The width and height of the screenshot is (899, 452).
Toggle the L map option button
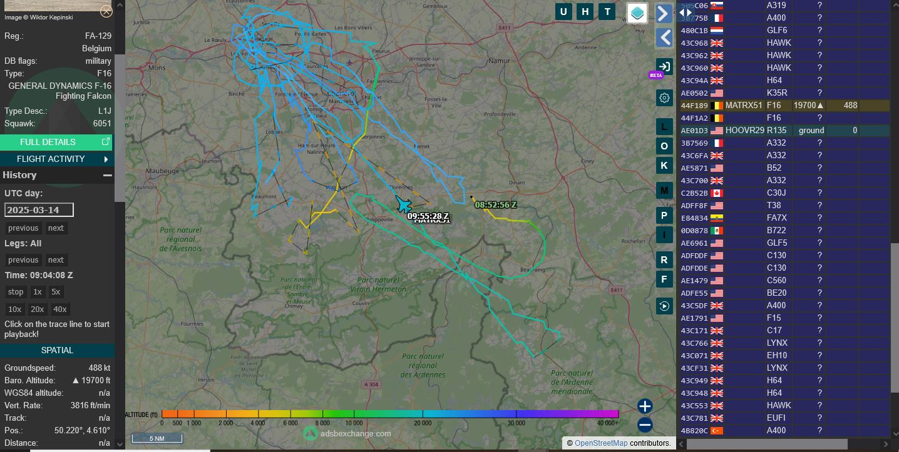tap(664, 127)
